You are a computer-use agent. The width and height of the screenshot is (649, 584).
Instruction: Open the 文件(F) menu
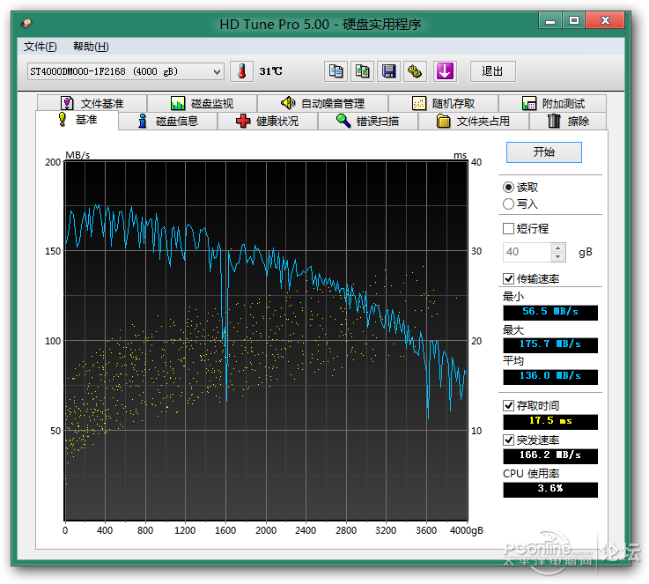[40, 47]
